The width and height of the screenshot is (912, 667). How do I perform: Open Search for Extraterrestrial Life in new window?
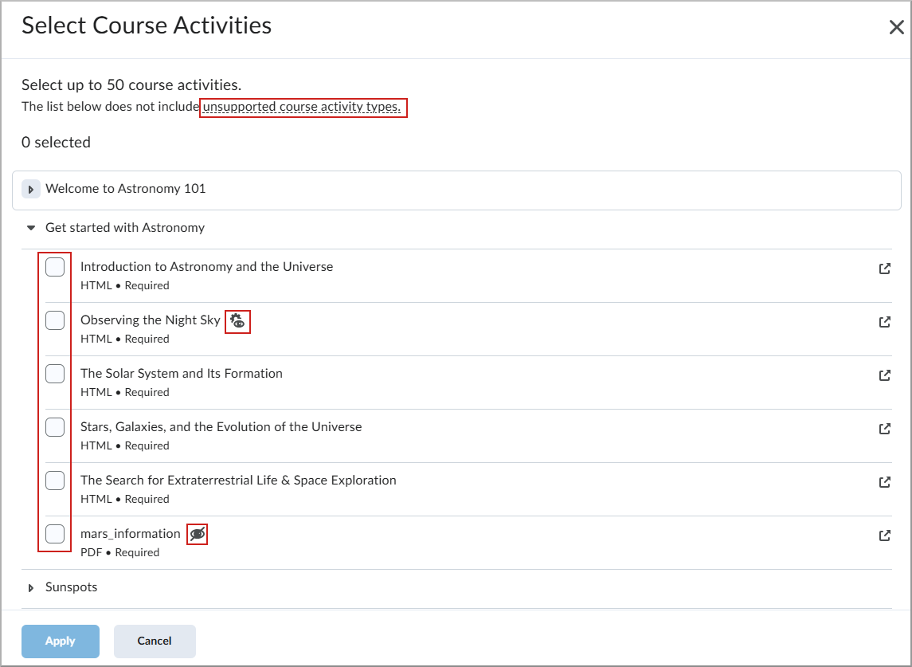[x=884, y=481]
